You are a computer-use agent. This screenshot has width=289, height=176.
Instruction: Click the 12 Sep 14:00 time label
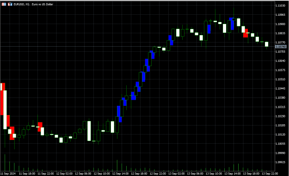[x=120, y=173]
